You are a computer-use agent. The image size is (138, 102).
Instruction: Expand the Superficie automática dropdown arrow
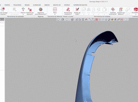coord(116,14)
